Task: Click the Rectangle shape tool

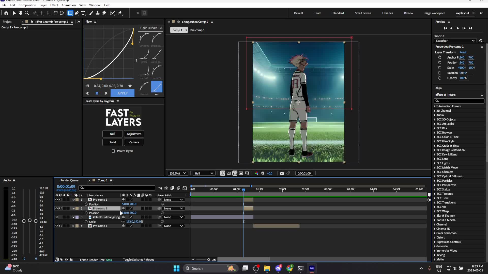Action: coord(70,13)
